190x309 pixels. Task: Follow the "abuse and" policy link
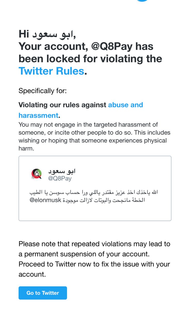(126, 105)
